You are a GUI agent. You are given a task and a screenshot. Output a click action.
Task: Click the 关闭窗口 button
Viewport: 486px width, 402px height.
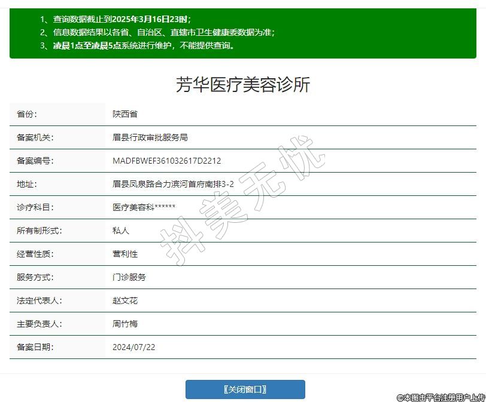coord(245,389)
